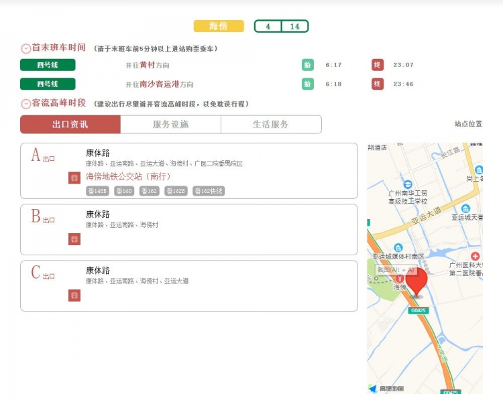Click the red location pin on map

click(416, 281)
